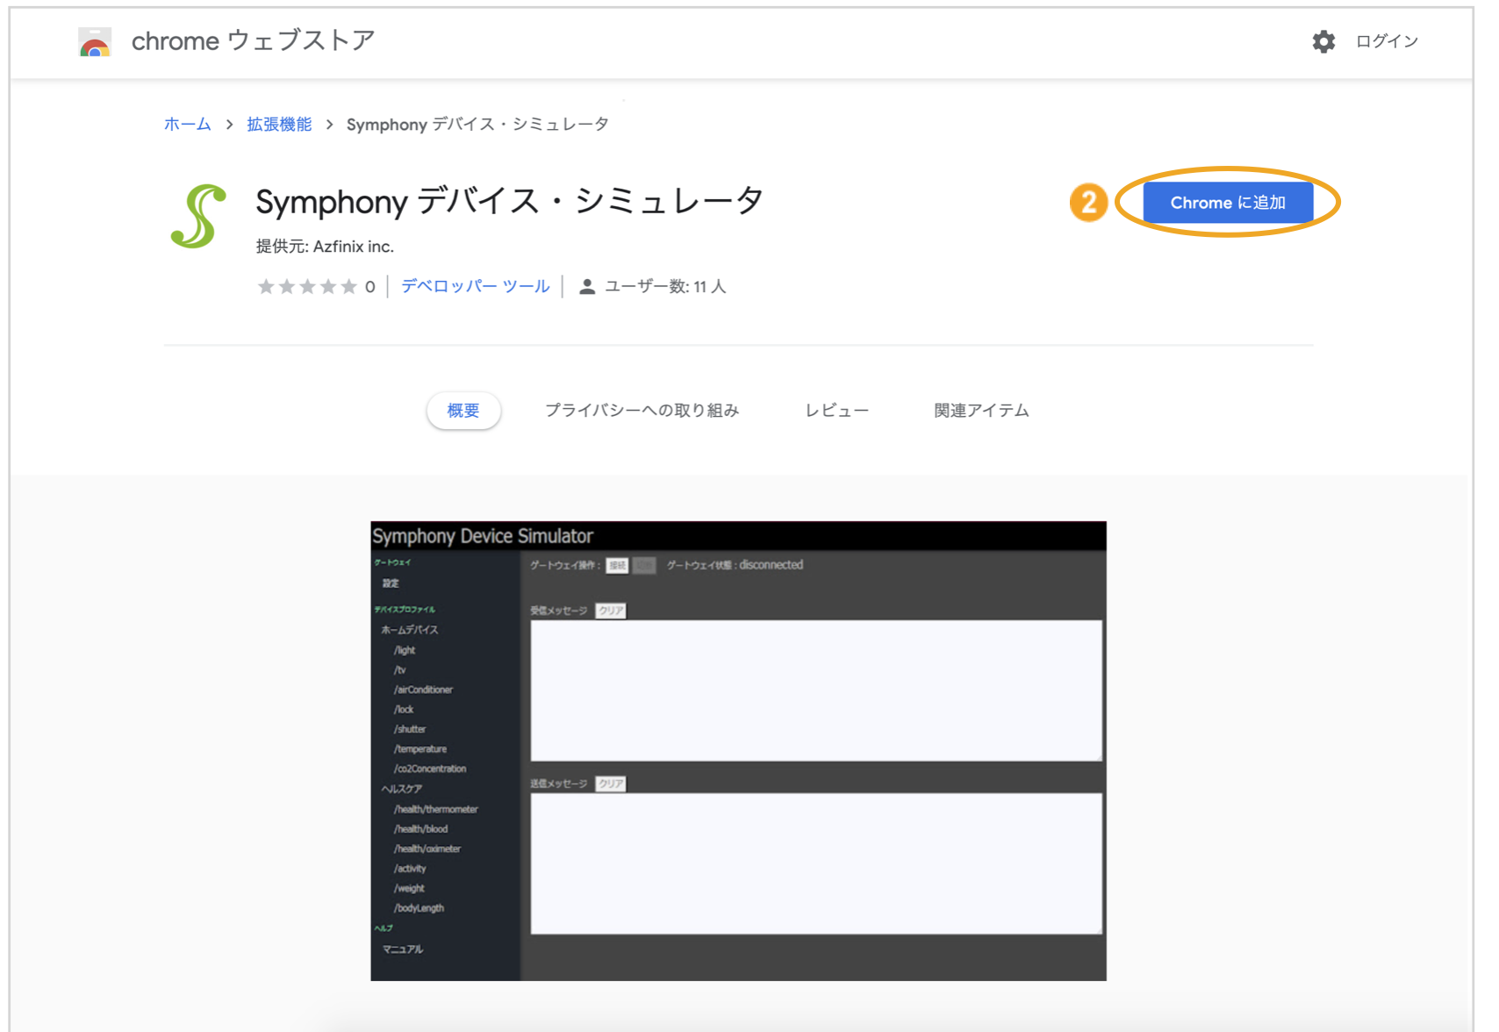The image size is (1499, 1032).
Task: Open the レビュー tab
Action: click(837, 411)
